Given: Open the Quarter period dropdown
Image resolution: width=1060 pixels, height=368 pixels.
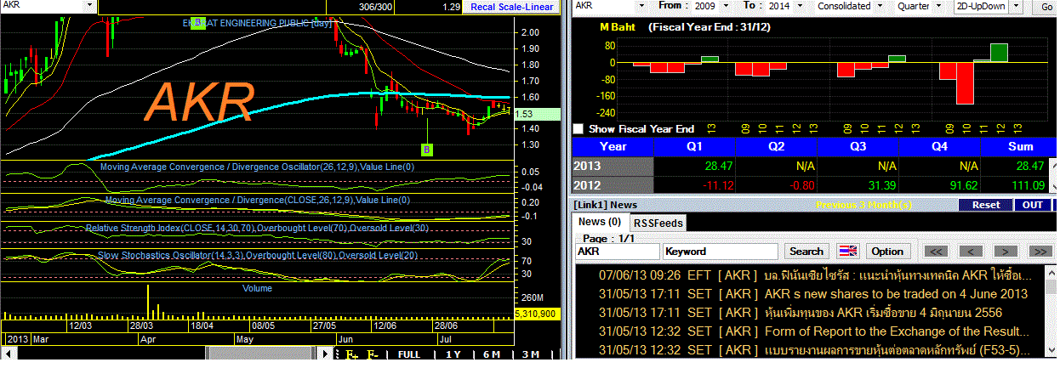Looking at the screenshot, I should pyautogui.click(x=939, y=6).
